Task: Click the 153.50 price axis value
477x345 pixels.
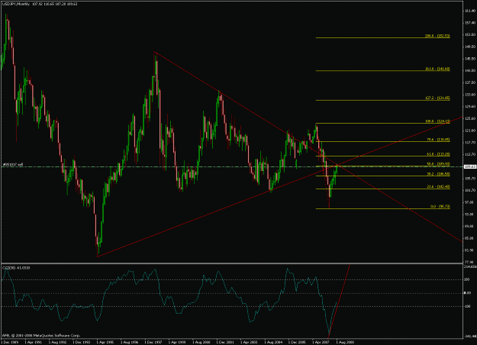Action: point(470,34)
